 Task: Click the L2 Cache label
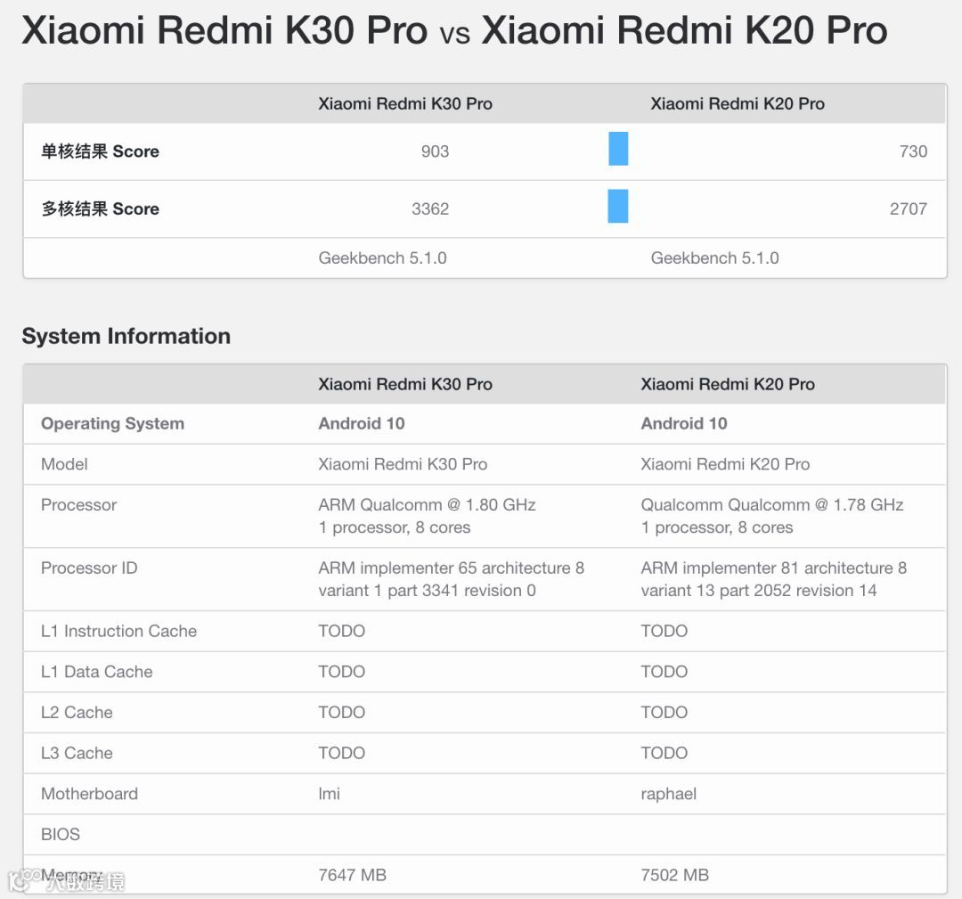(x=77, y=713)
